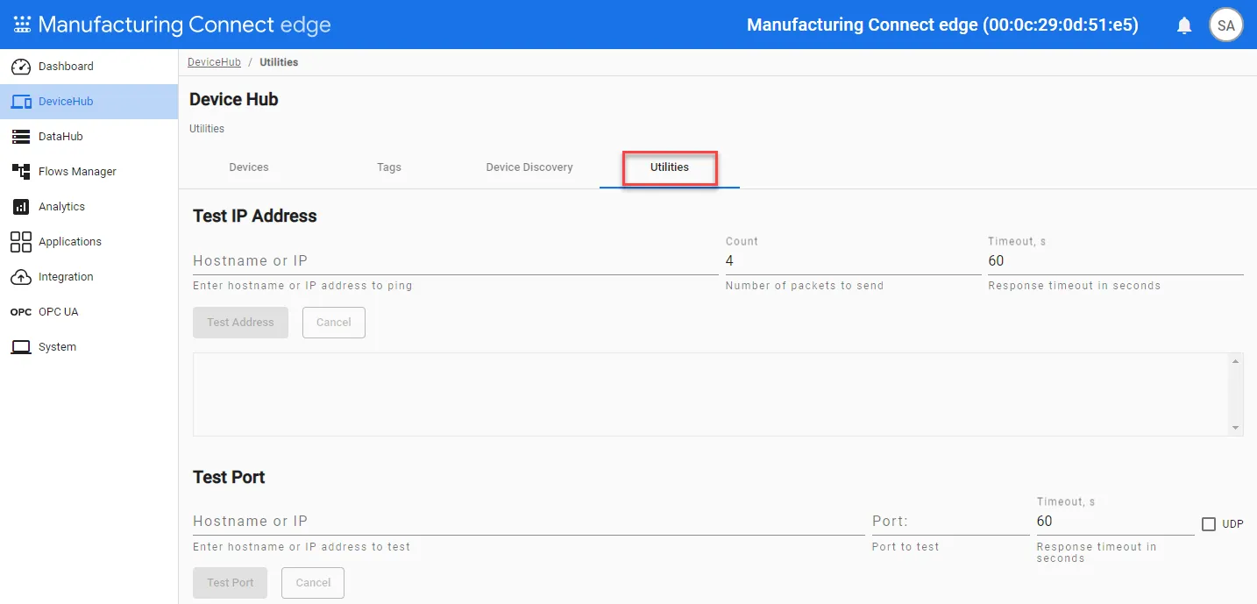Click the Device Hub page heading
Viewport: 1257px width, 604px height.
tap(234, 100)
